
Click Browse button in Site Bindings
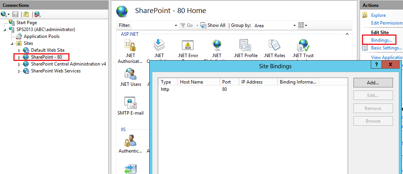[373, 121]
